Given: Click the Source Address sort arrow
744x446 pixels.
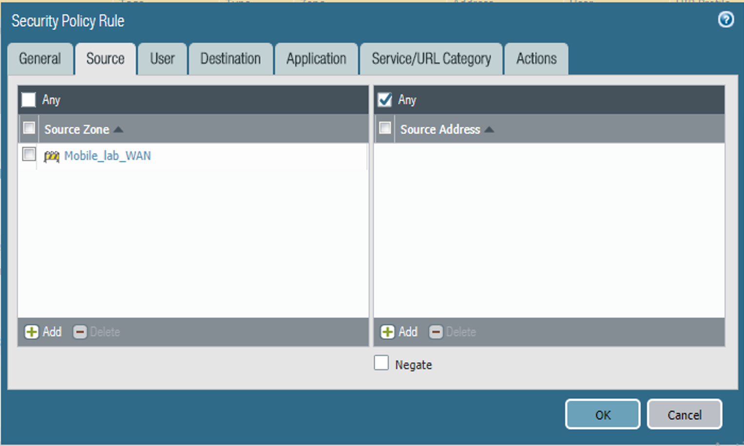Looking at the screenshot, I should pos(490,129).
